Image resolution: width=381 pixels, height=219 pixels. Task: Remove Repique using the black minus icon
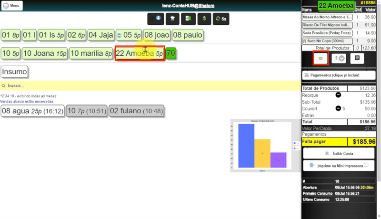click(338, 95)
